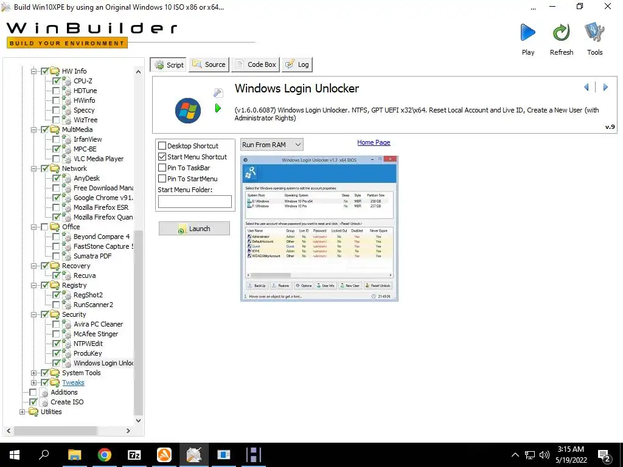Switch to the Log tab
Image resolution: width=623 pixels, height=467 pixels.
pyautogui.click(x=297, y=64)
